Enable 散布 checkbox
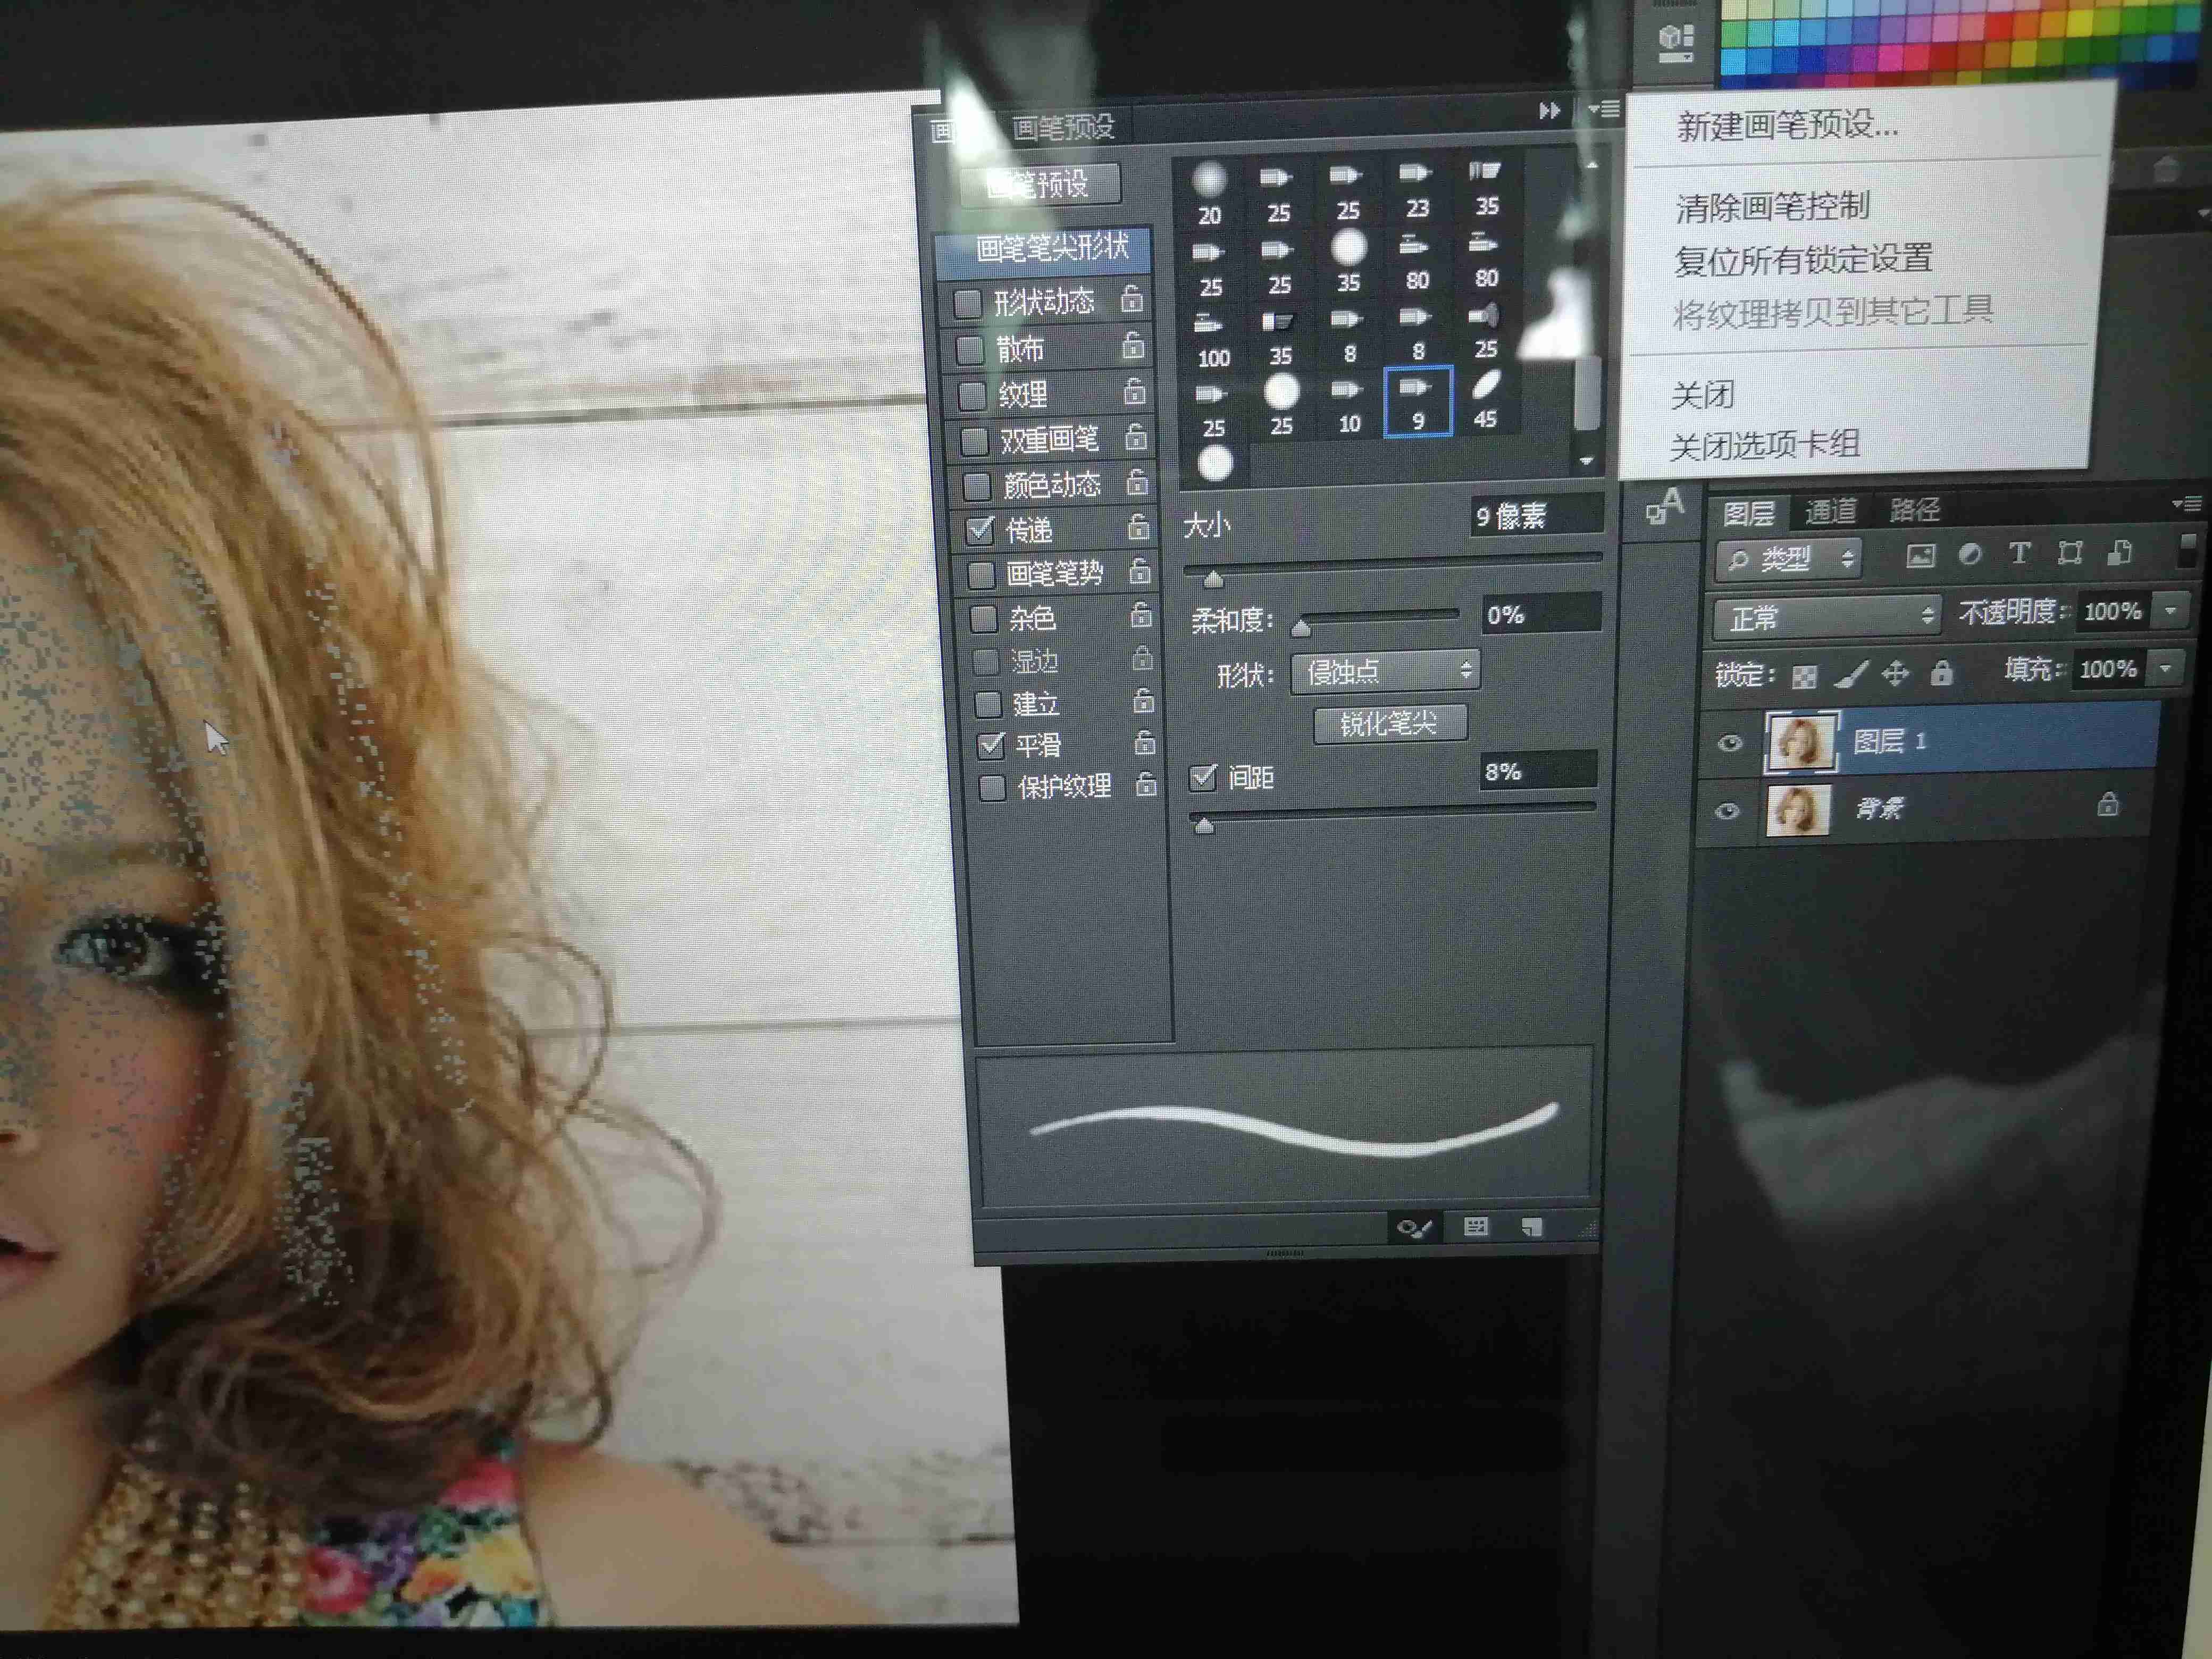The image size is (2212, 1659). coord(970,350)
